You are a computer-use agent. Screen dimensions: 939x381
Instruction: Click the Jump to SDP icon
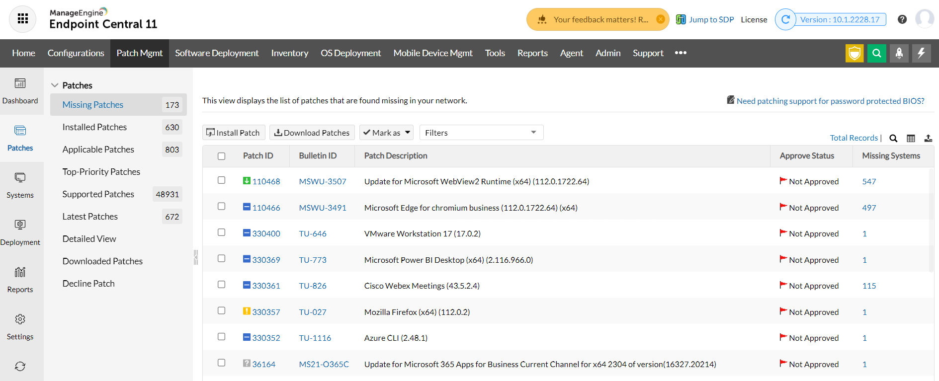click(681, 19)
